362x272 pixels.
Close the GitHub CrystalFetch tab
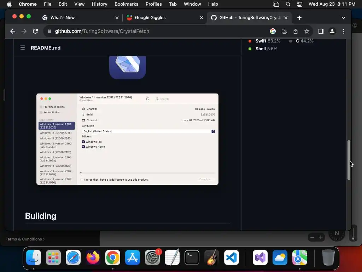coord(286,18)
